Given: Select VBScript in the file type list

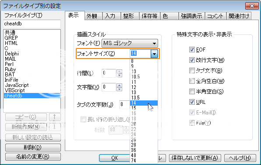Looking at the screenshot, I should click(32, 90).
